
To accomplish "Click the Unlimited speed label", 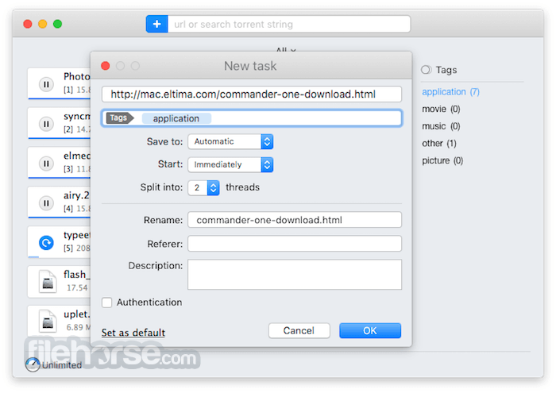I will [62, 365].
